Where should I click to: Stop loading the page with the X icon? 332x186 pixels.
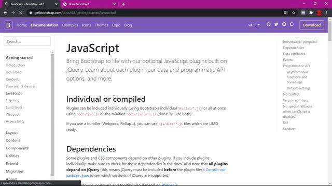[21, 12]
